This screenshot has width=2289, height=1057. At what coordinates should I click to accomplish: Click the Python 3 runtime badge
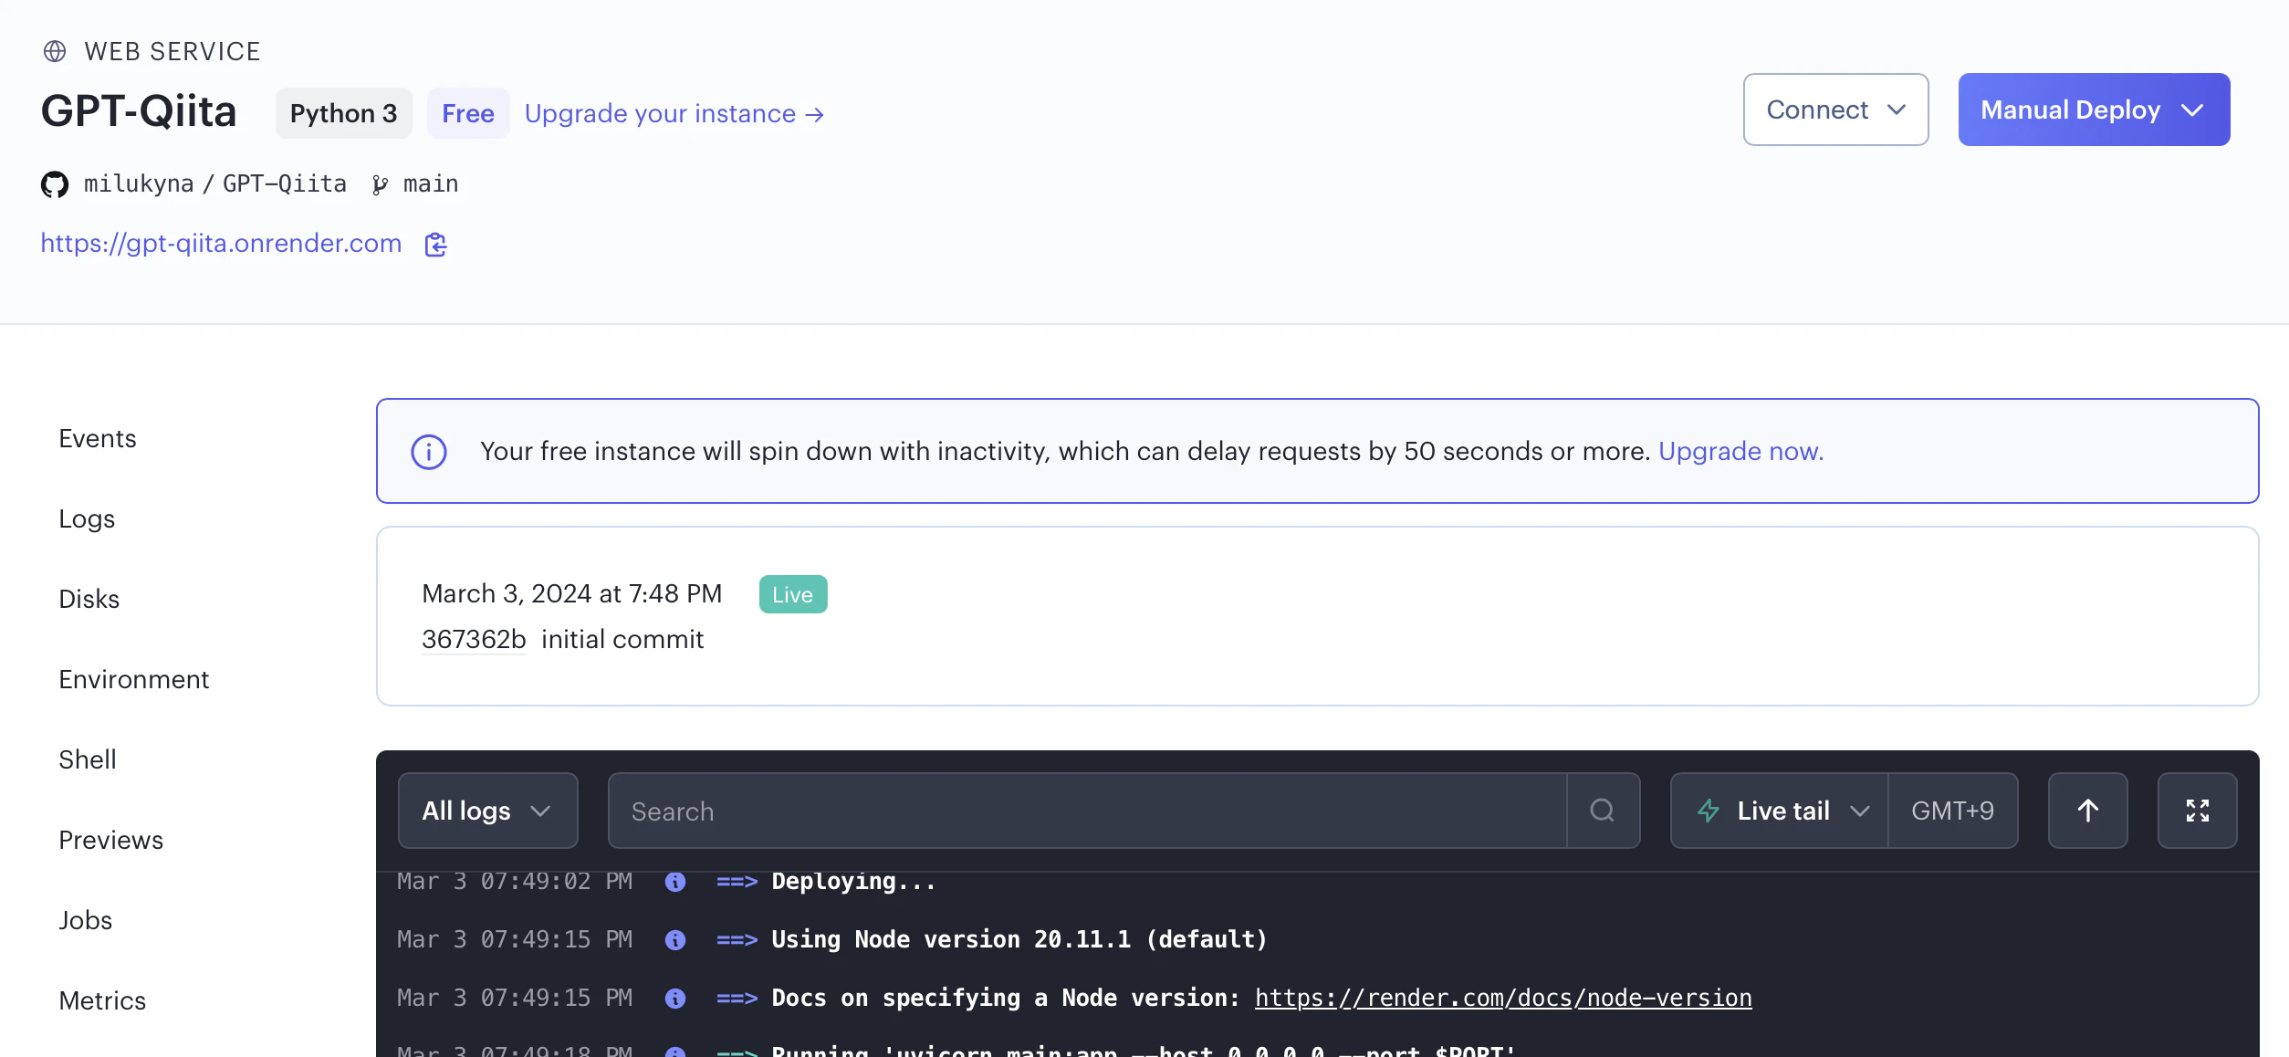(344, 113)
